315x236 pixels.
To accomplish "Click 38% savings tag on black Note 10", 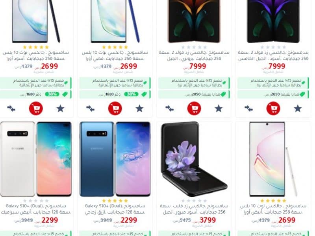I will pos(52,94).
